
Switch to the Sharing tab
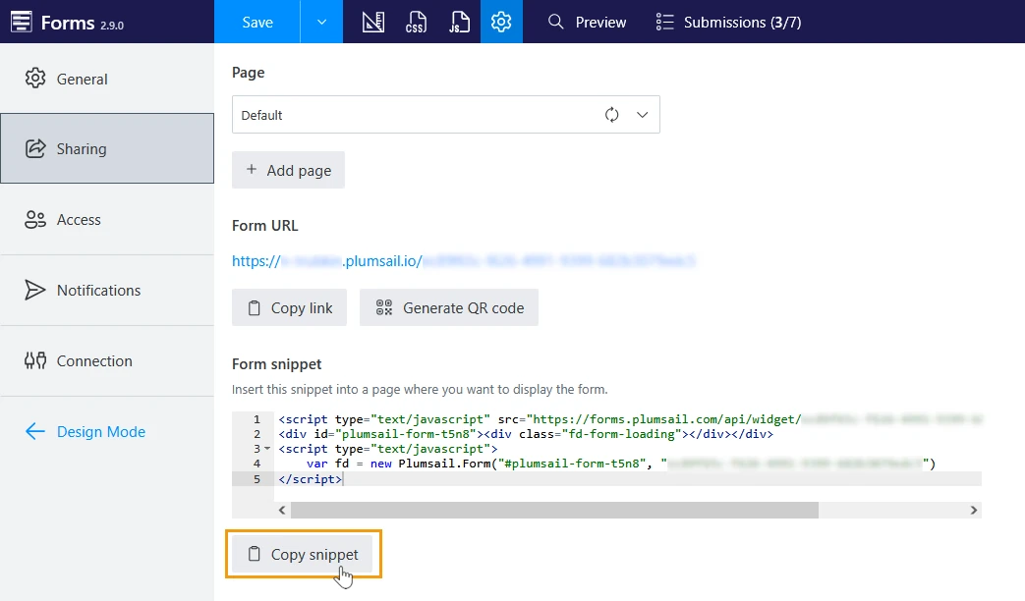pyautogui.click(x=107, y=148)
